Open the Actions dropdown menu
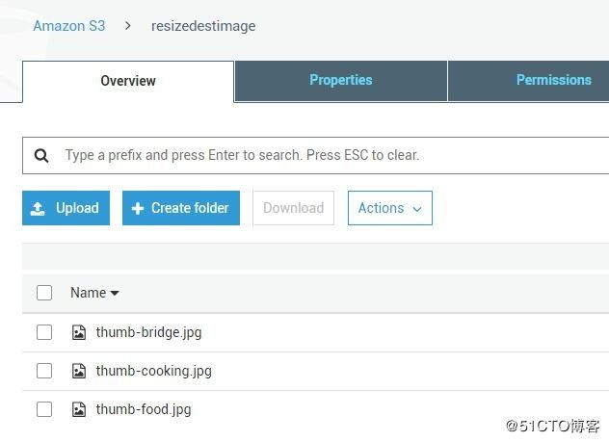The image size is (609, 442). pyautogui.click(x=390, y=208)
